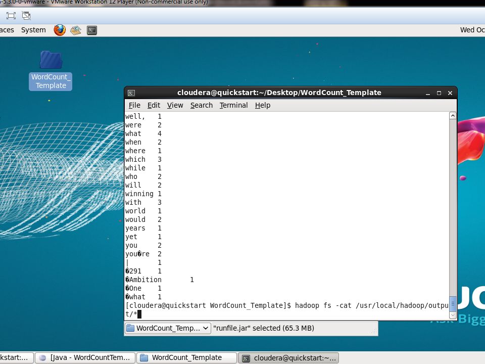Click the "291" entry in terminal
The width and height of the screenshot is (485, 364).
coord(135,271)
